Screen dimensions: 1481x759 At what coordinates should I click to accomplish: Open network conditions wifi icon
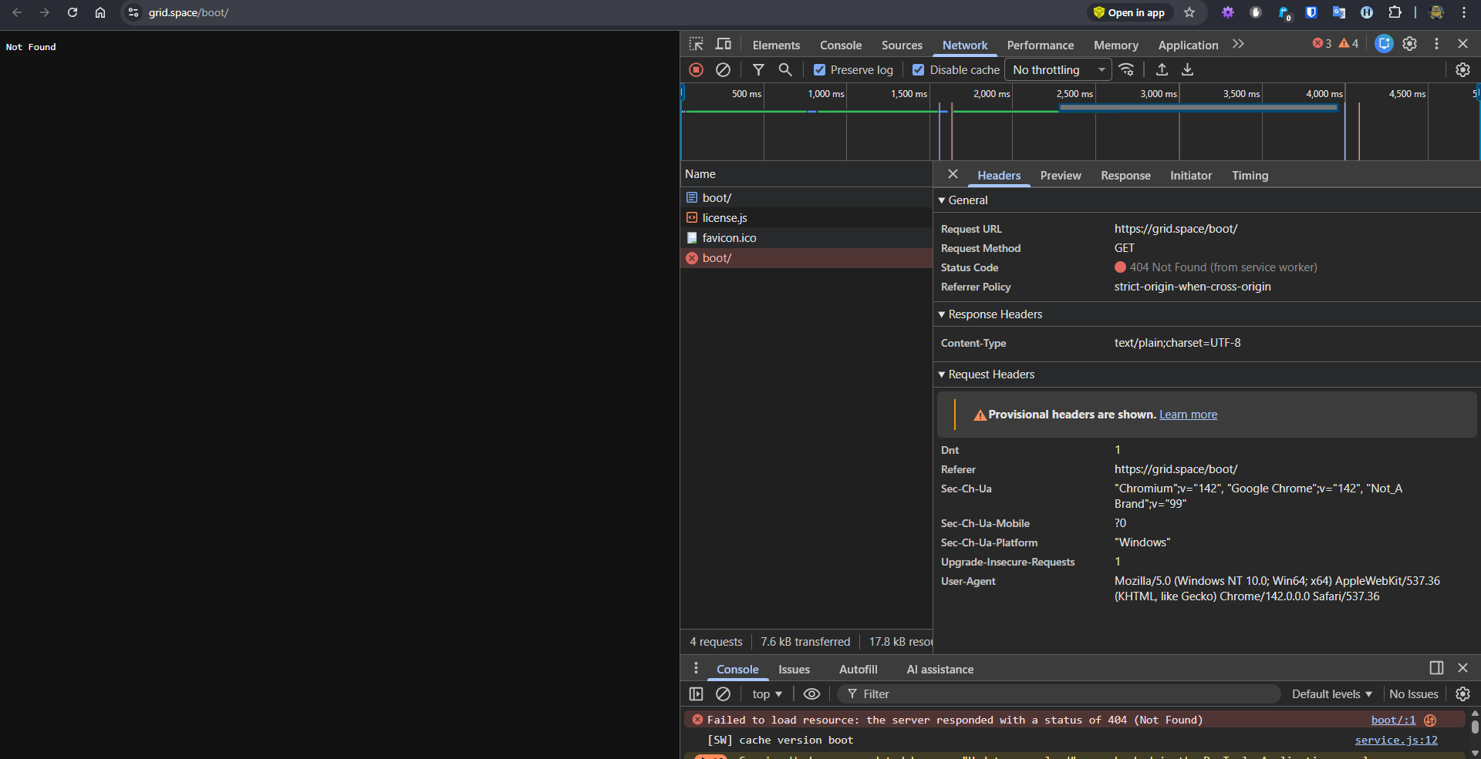tap(1127, 70)
